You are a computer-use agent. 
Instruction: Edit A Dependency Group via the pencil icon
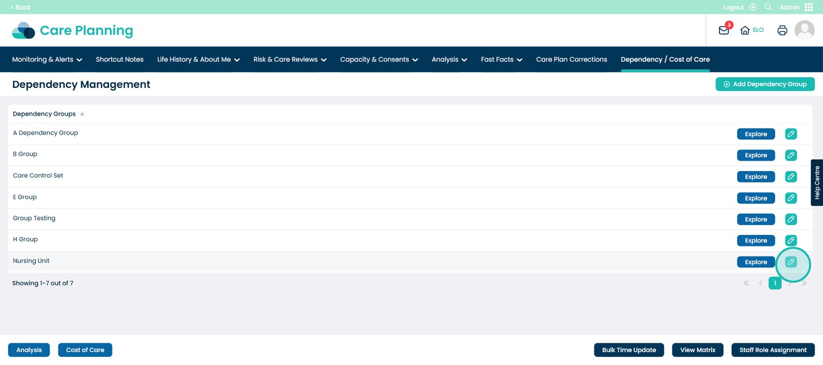tap(791, 134)
